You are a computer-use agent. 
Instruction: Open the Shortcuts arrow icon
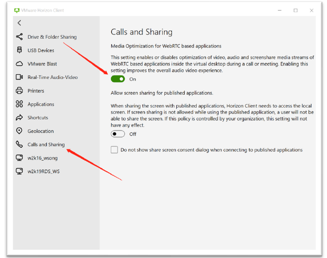coord(19,117)
